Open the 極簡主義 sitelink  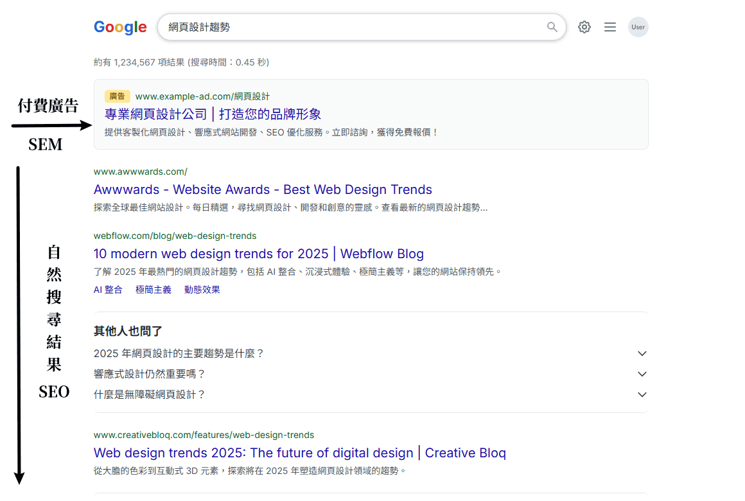153,290
